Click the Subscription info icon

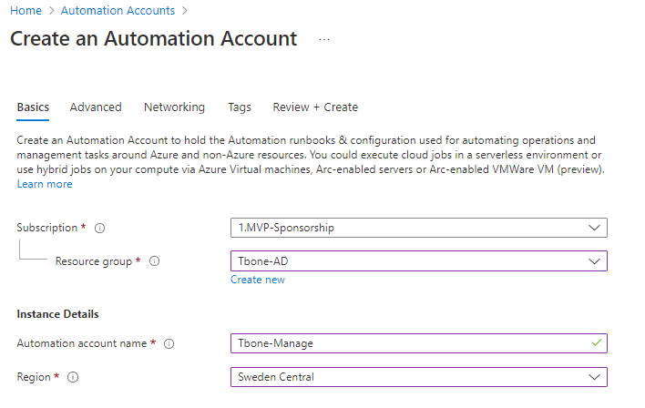coord(100,228)
